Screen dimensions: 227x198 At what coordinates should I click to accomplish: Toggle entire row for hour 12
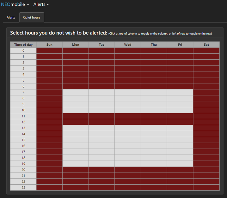23,122
